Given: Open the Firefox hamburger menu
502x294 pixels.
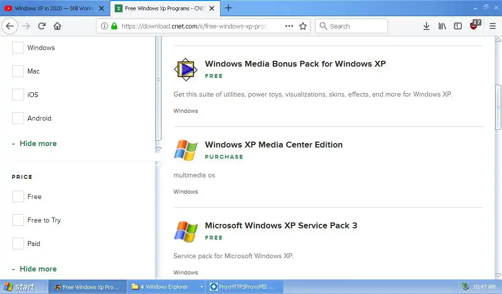Looking at the screenshot, I should (493, 26).
